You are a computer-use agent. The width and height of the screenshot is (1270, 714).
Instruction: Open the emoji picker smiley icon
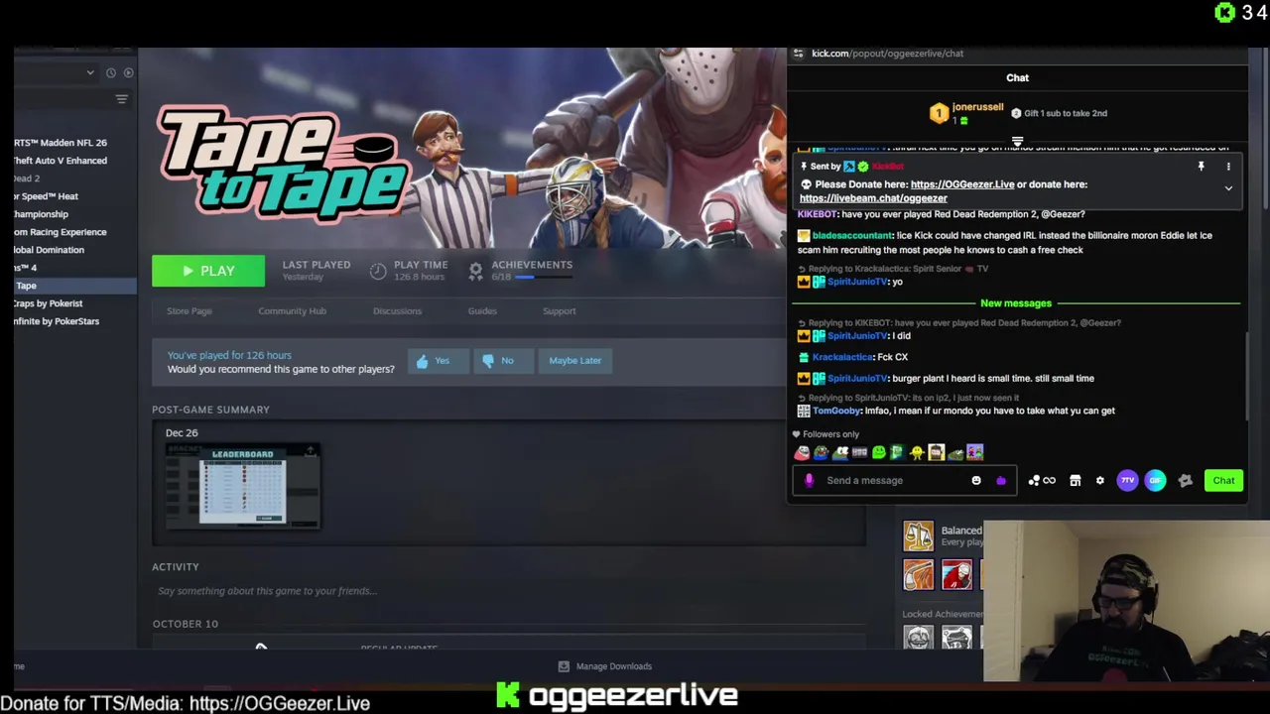[976, 480]
